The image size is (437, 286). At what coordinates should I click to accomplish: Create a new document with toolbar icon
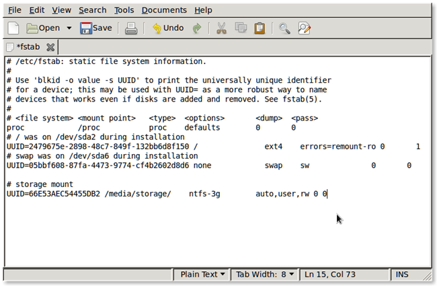click(x=13, y=28)
